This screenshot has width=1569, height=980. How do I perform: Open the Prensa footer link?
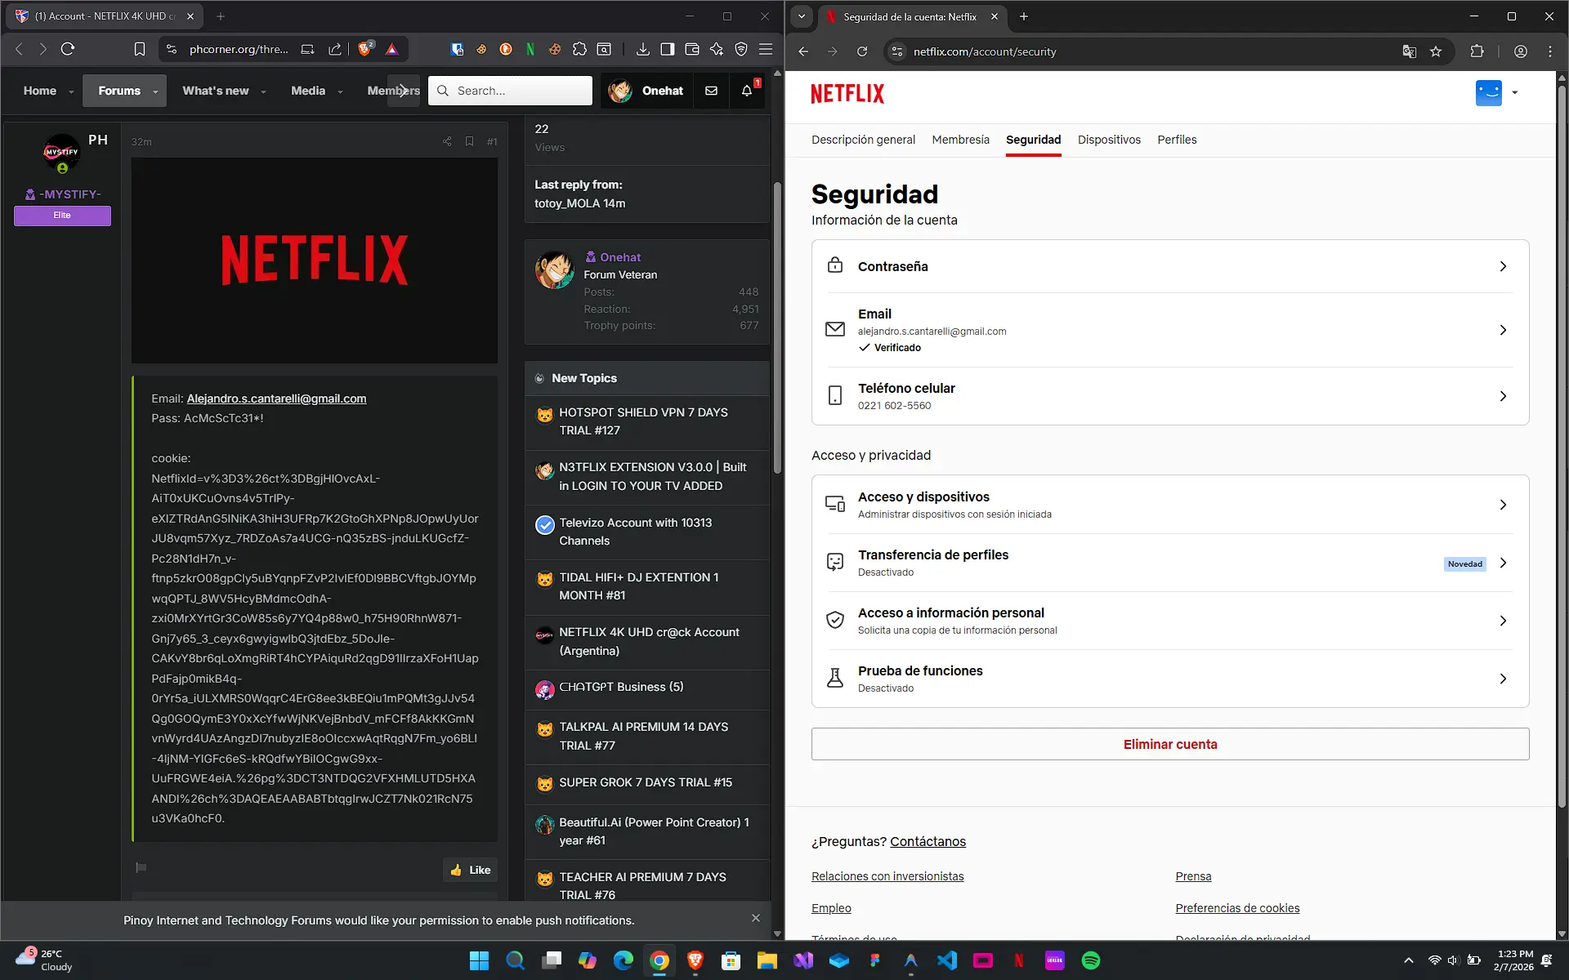point(1193,876)
